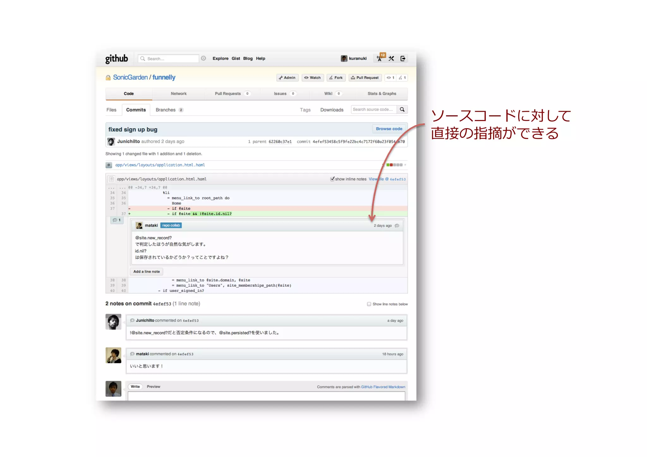Open advanced search gear icon
Screen dimensions: 647x457
(x=204, y=58)
